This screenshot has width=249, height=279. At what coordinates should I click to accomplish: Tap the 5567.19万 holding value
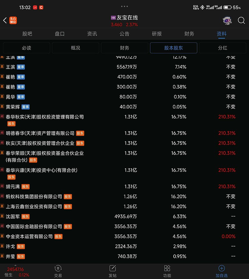point(127,67)
